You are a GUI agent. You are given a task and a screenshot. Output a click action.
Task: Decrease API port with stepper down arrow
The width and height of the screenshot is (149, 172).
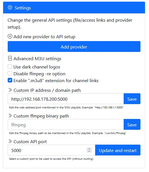pos(89,151)
